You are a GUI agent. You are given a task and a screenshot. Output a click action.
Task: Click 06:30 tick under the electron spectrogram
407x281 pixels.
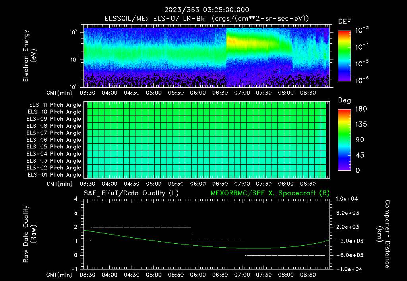pos(220,93)
